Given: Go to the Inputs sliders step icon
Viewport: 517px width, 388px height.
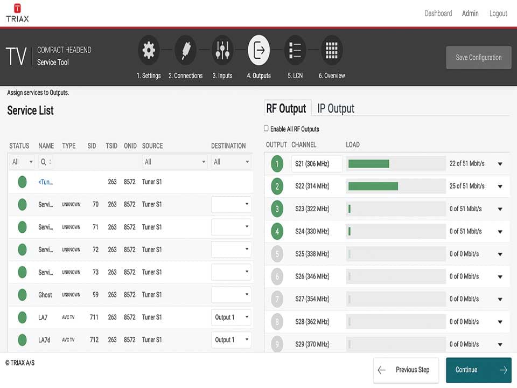Looking at the screenshot, I should tap(222, 51).
